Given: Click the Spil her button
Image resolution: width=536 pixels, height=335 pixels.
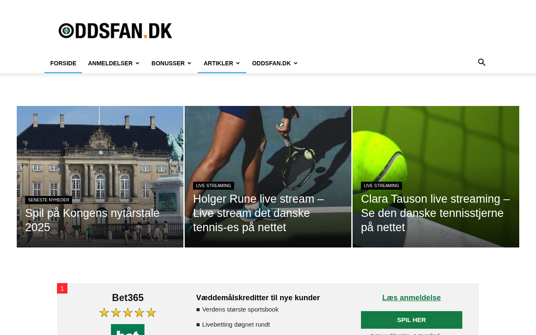Looking at the screenshot, I should click(412, 320).
